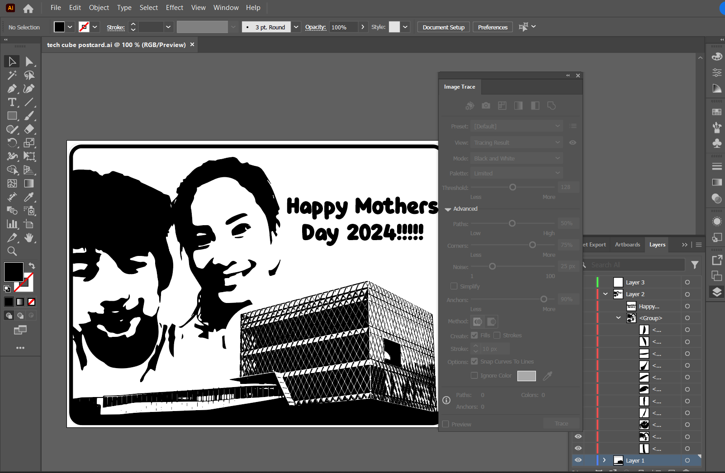This screenshot has width=725, height=473.
Task: Open the Layers panel options menu
Action: tap(699, 245)
